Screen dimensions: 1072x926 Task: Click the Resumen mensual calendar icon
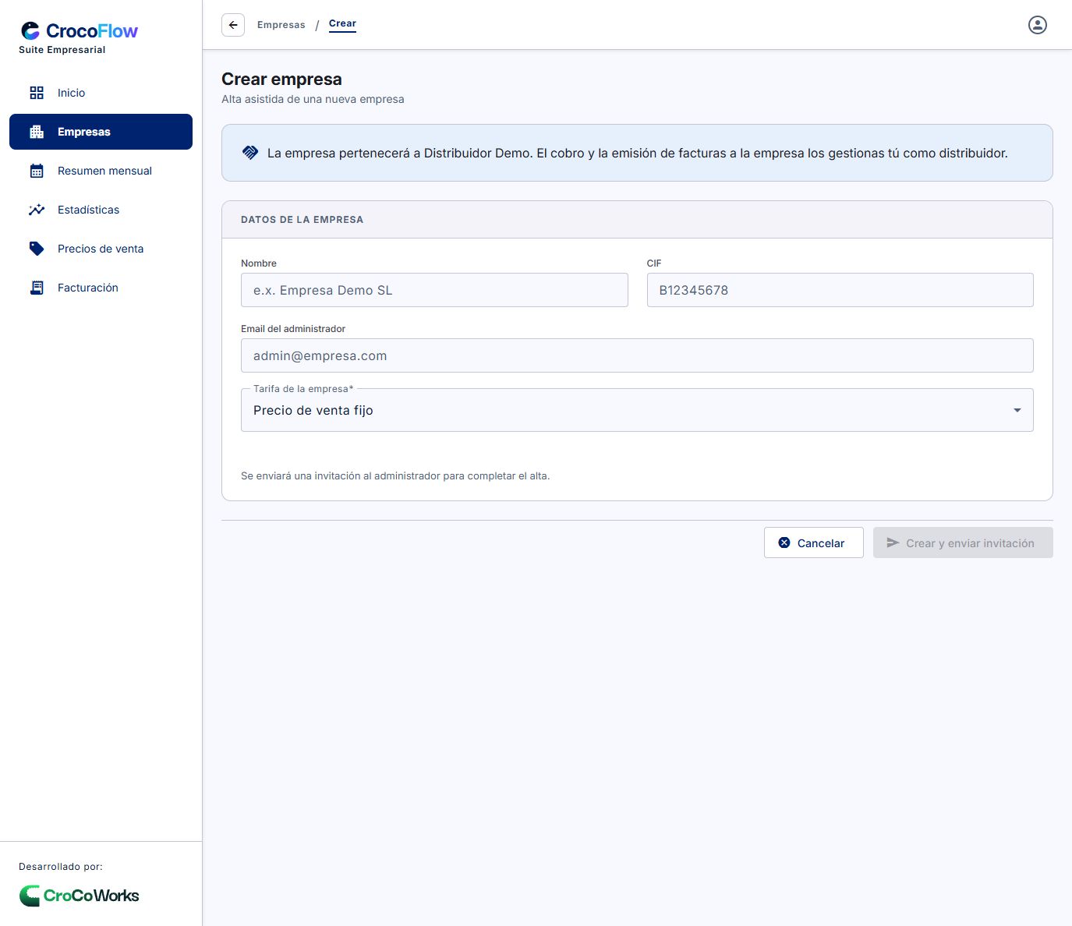pos(37,171)
